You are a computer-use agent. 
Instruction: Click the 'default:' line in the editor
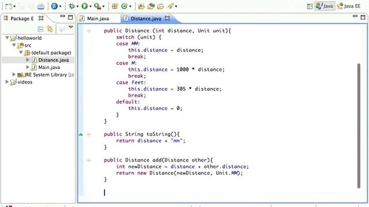pyautogui.click(x=128, y=102)
